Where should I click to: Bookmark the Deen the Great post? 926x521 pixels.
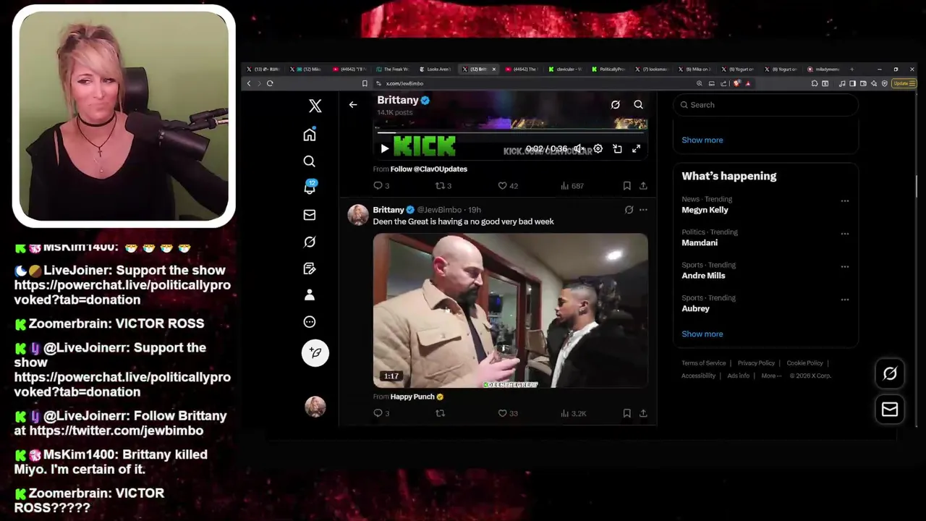coord(626,413)
